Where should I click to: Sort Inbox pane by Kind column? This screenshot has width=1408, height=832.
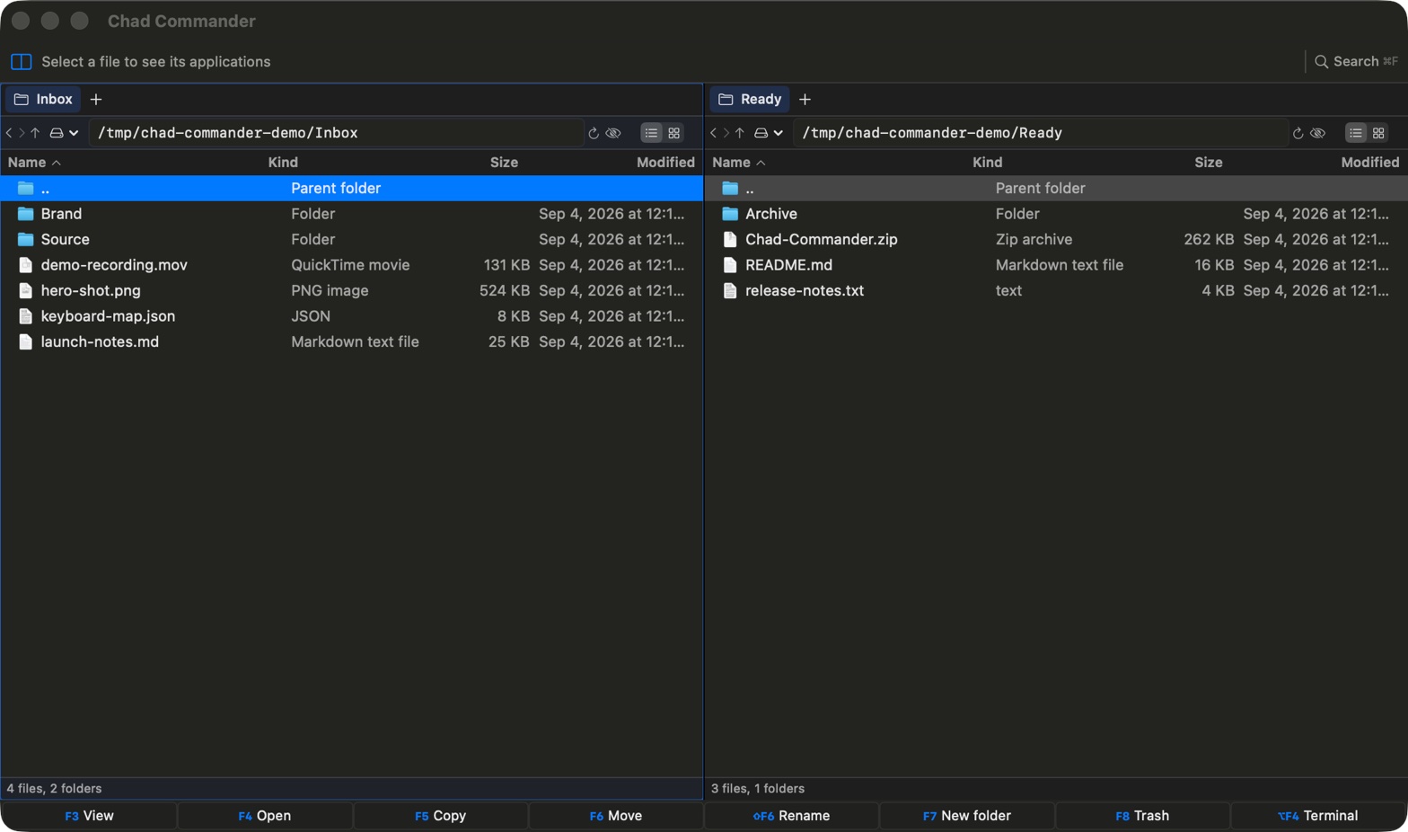[x=283, y=163]
